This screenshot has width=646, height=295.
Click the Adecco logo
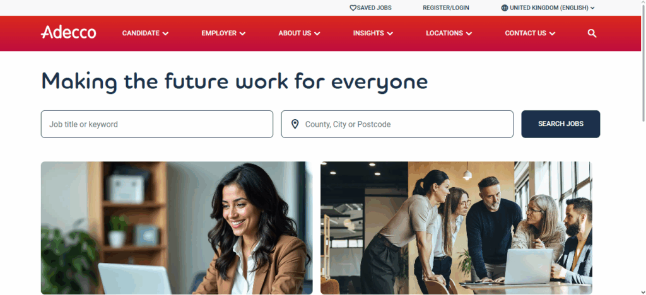68,33
